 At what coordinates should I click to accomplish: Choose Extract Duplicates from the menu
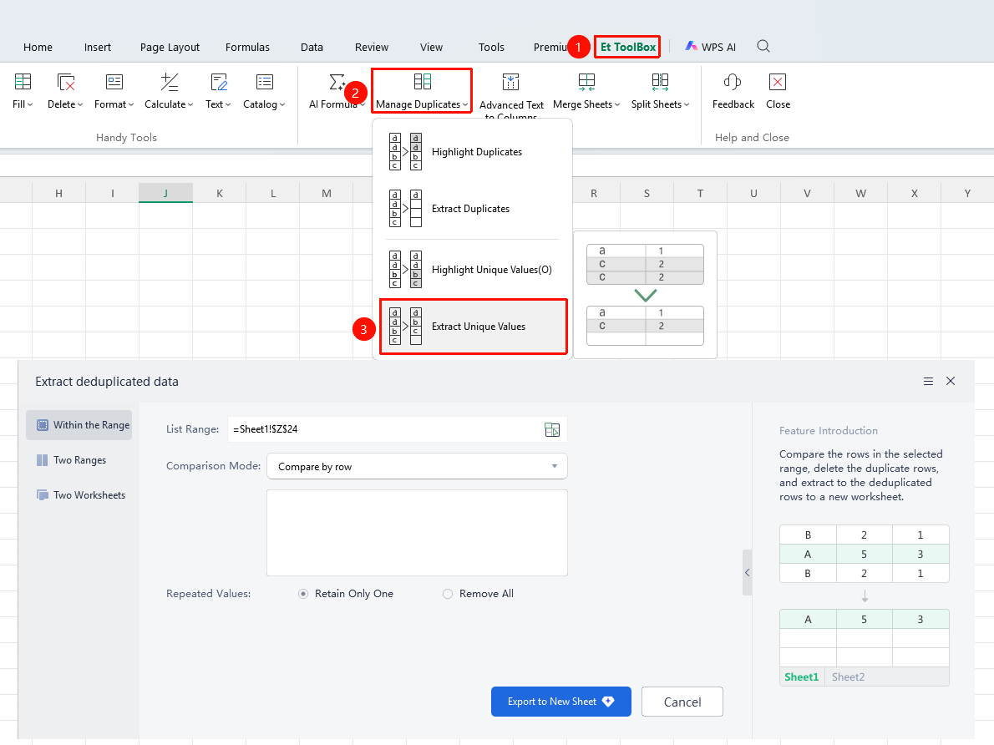pyautogui.click(x=472, y=209)
